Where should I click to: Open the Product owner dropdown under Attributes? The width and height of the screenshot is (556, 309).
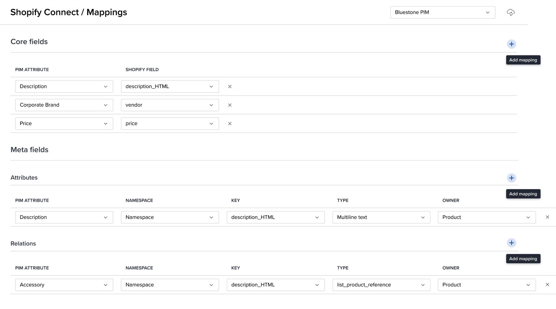tap(486, 217)
